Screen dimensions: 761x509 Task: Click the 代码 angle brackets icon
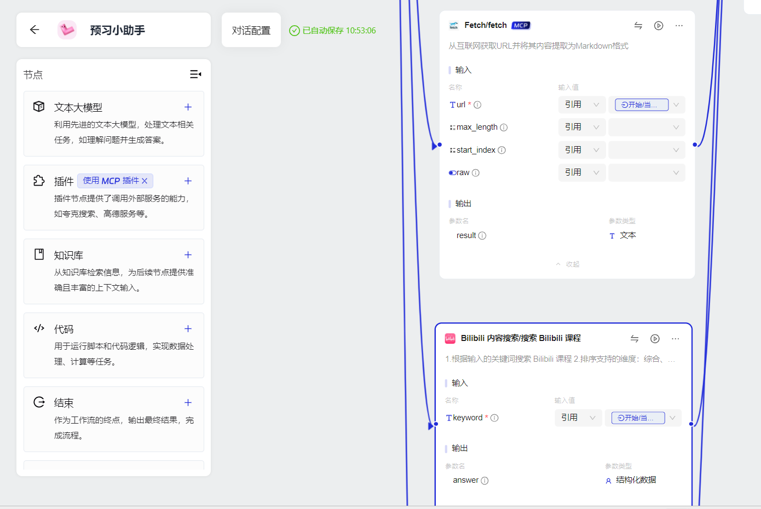[39, 328]
